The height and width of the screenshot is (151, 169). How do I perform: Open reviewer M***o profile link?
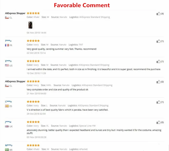coord(9,145)
